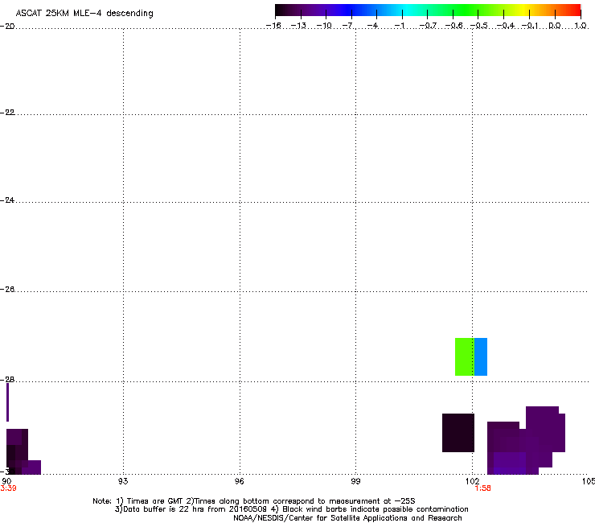Viewport: 595px width, 523px height.
Task: Click the -16 colorbar label
Action: (273, 26)
